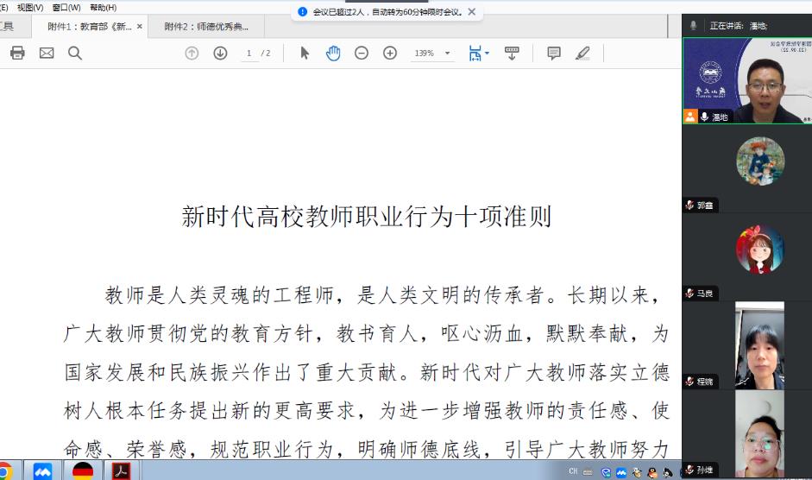
Task: Zoom in using the plus icon
Action: 390,53
